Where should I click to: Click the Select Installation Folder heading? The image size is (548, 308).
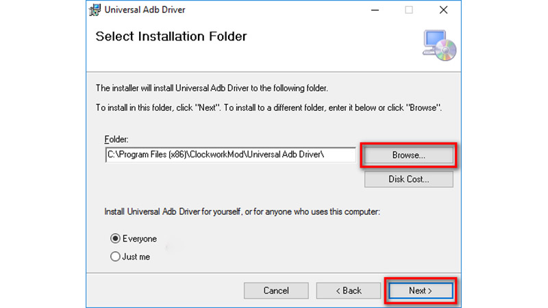(x=171, y=36)
